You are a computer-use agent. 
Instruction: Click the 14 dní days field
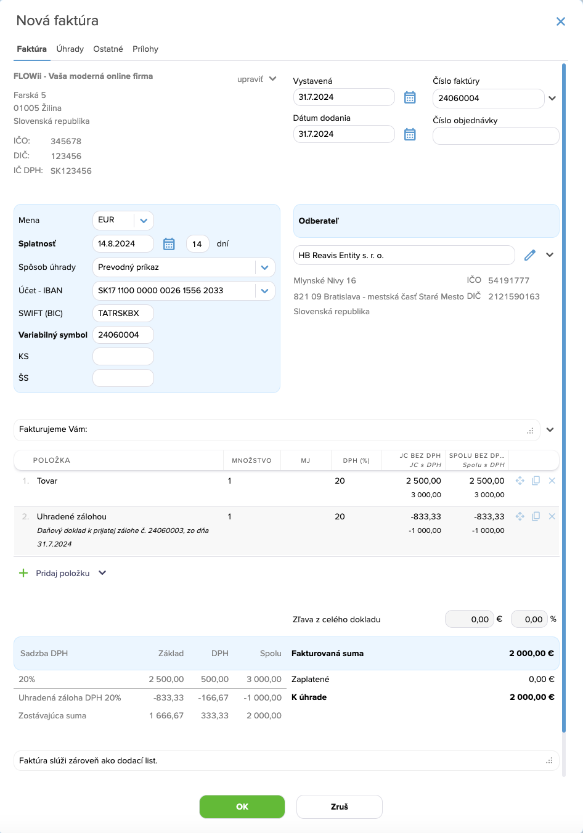click(198, 244)
